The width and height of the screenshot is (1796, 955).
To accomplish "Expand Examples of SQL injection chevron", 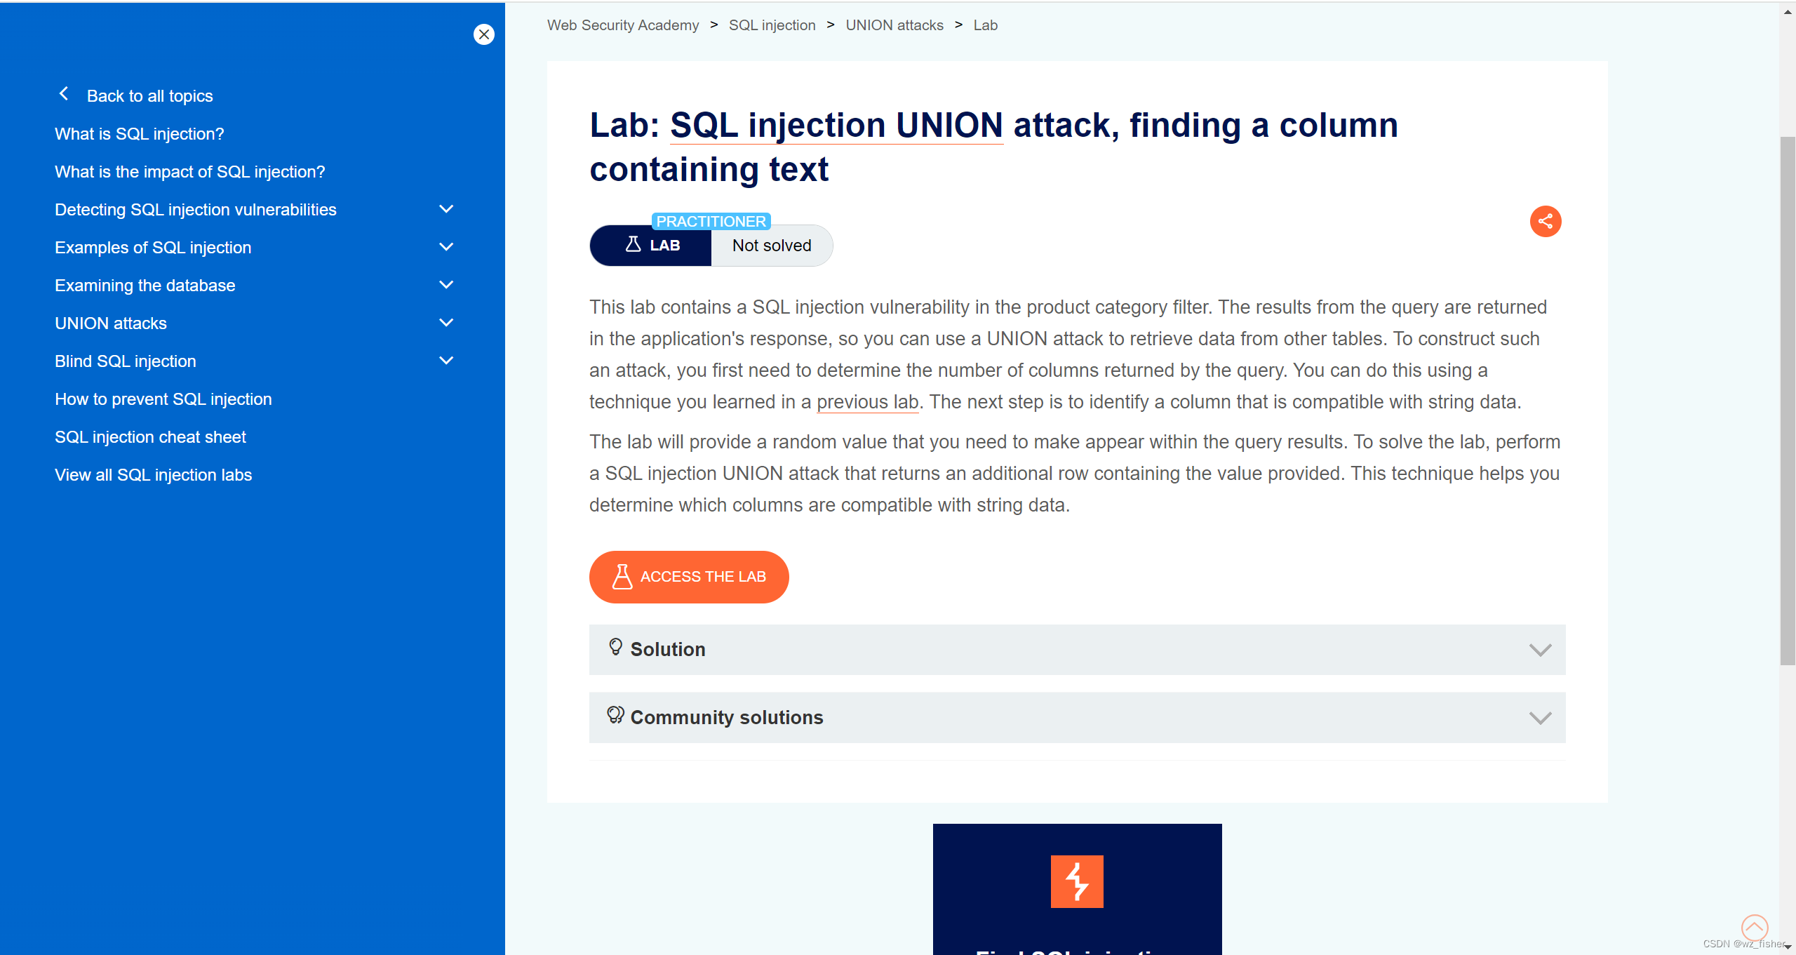I will 446,247.
